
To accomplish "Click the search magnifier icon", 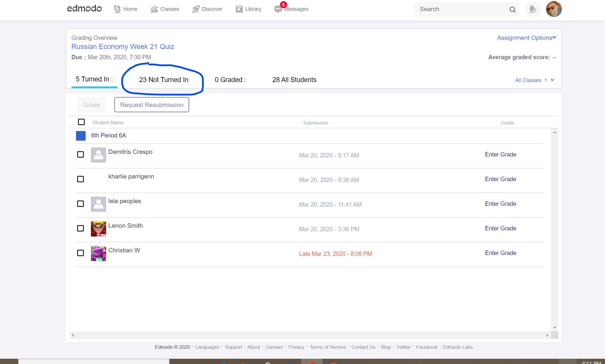I will tap(512, 9).
